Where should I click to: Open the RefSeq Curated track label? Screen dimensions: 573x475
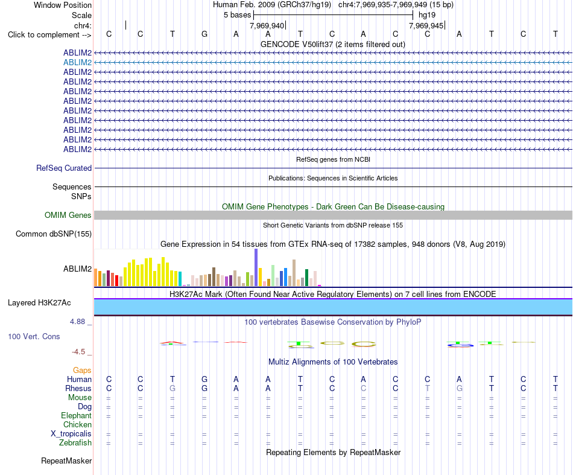64,168
